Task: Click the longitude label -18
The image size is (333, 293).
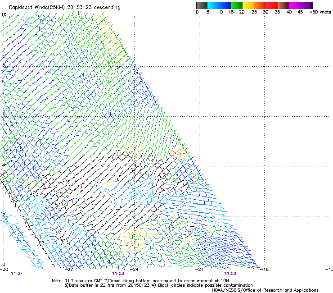Action: [x=265, y=270]
